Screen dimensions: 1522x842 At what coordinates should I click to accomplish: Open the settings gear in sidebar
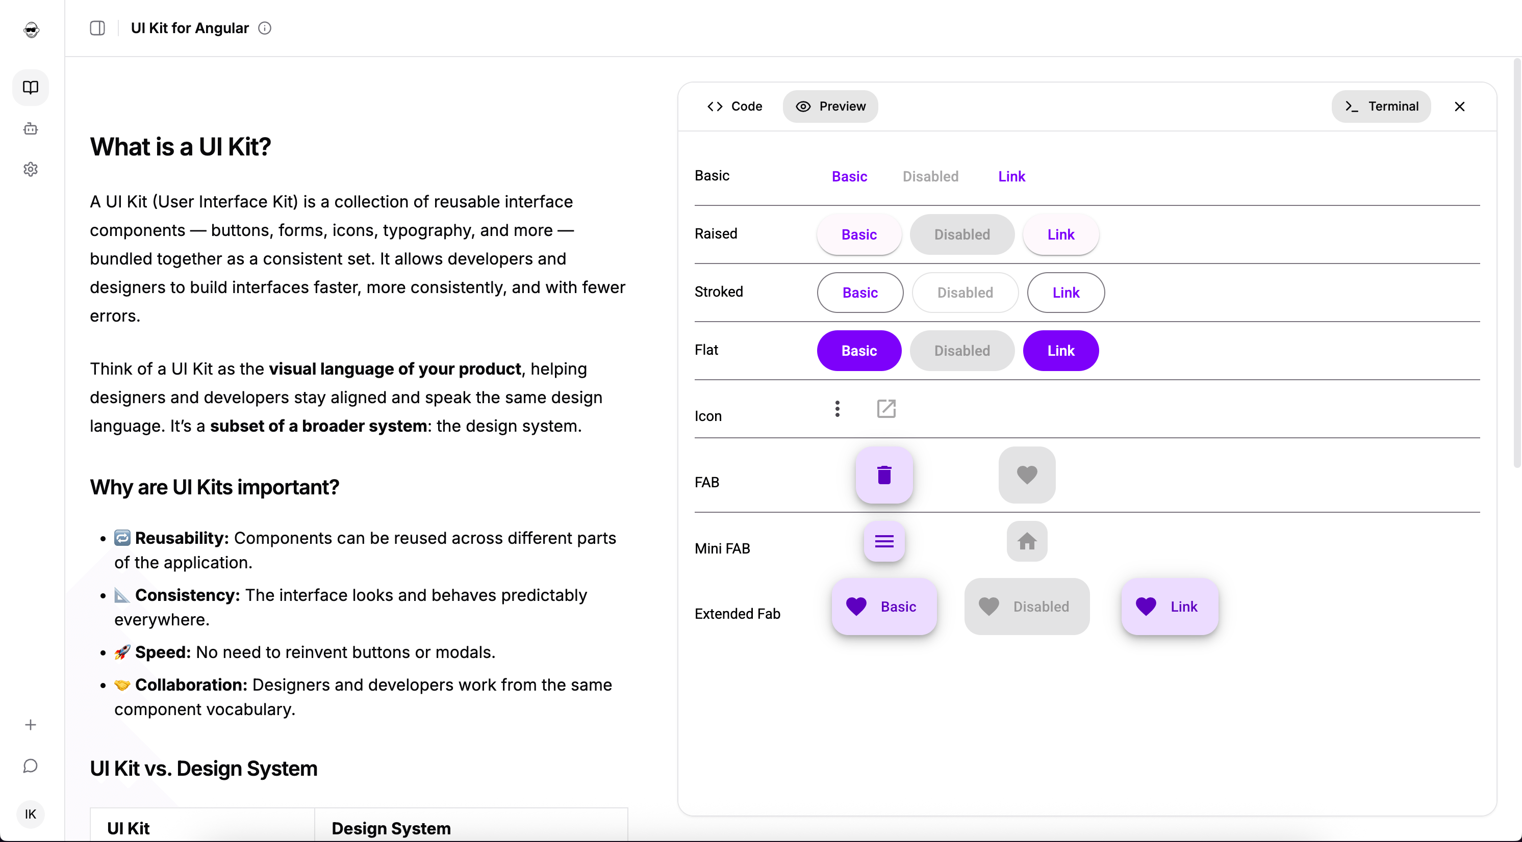click(31, 169)
